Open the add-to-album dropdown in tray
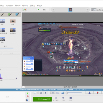This screenshot has height=103, width=103. [28, 100]
